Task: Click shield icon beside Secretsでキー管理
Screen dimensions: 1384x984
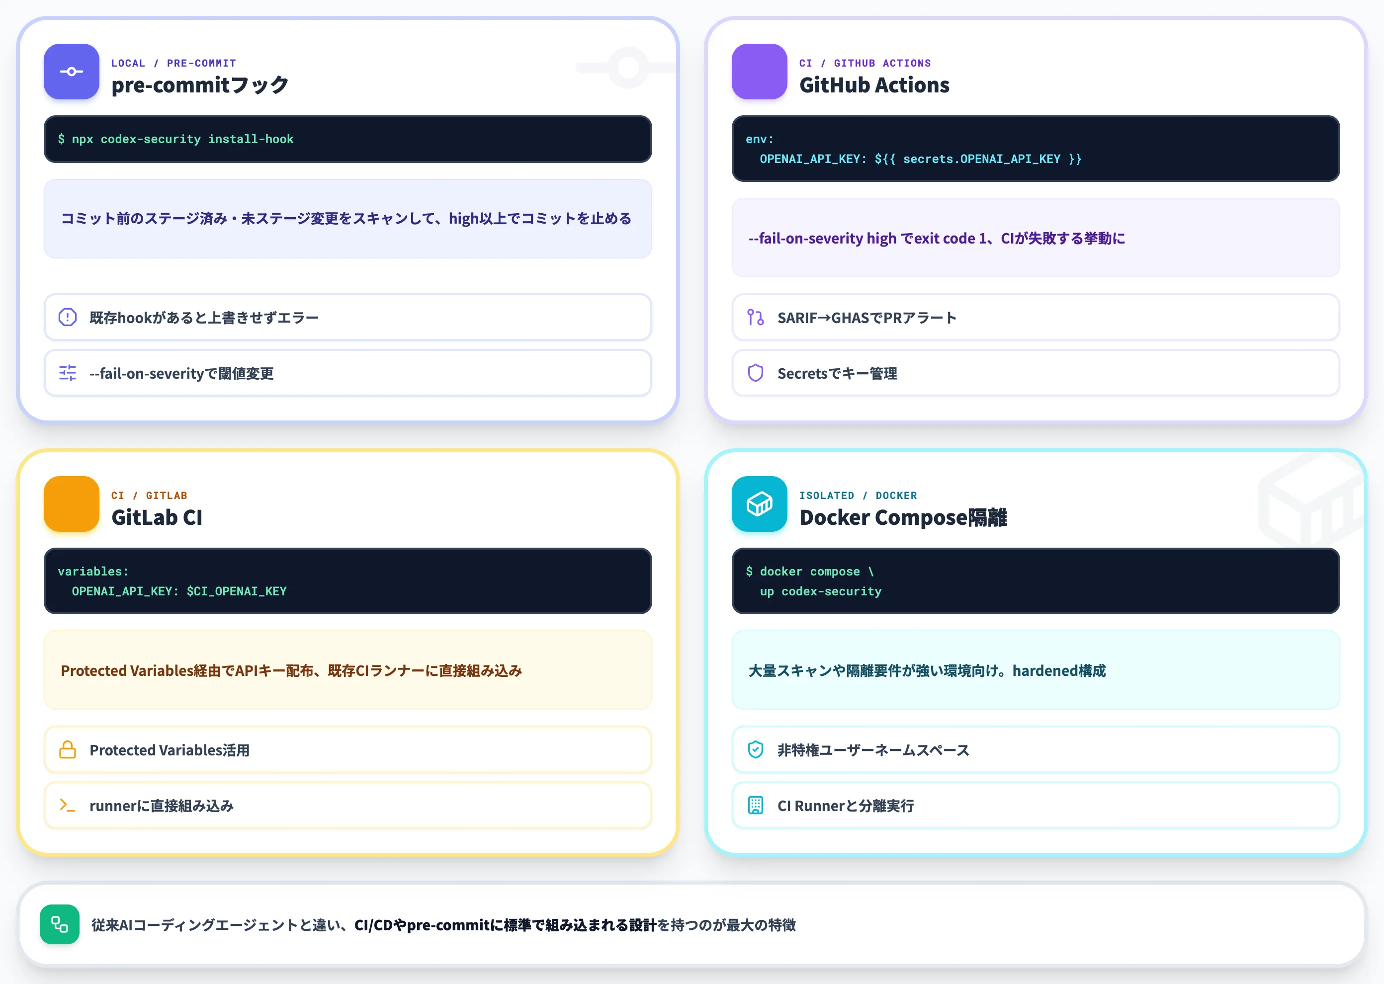Action: click(x=755, y=373)
